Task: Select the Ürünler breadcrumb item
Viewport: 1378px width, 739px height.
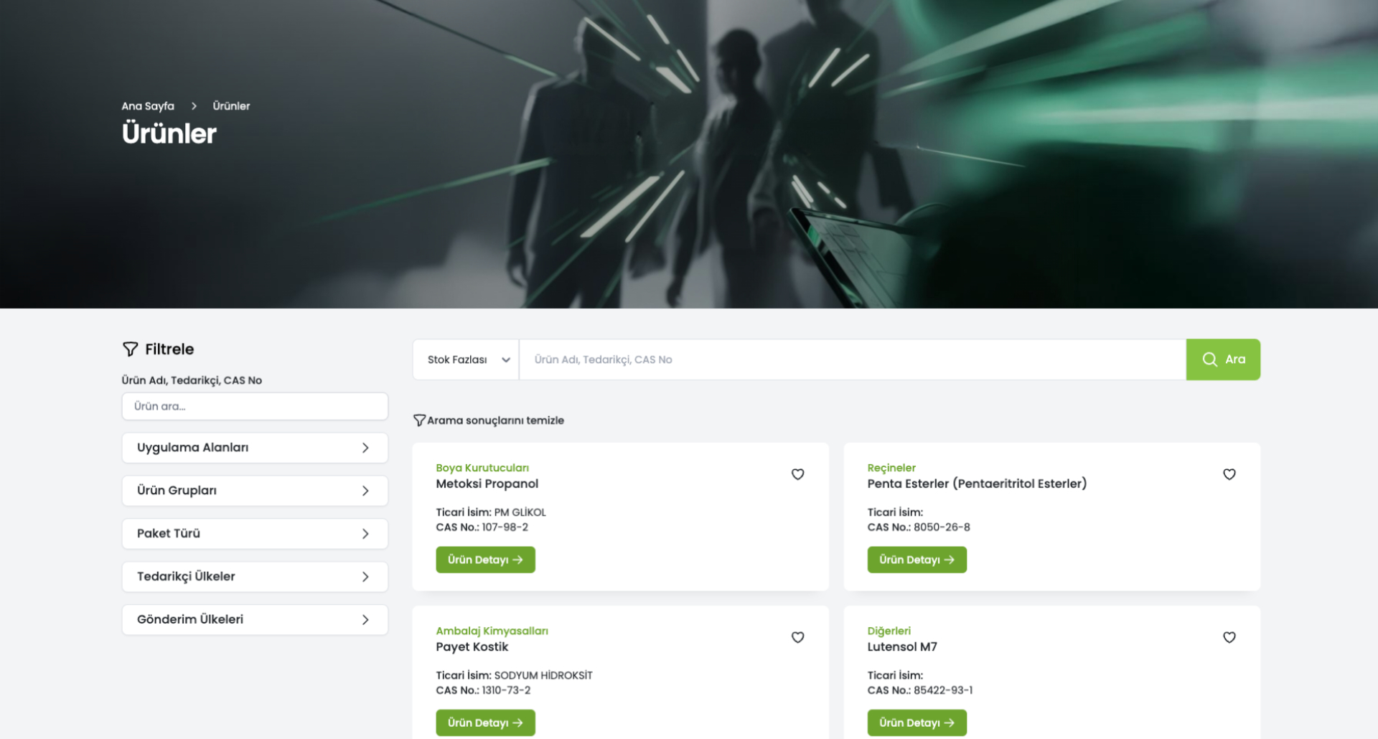Action: coord(231,106)
